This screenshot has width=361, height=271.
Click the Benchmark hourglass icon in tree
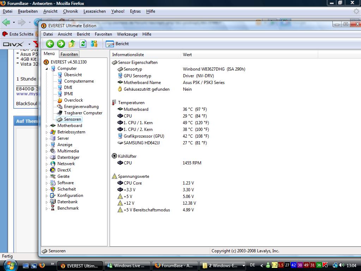pos(53,208)
